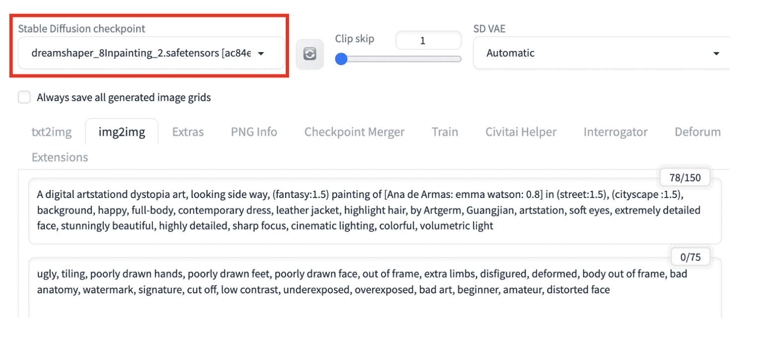This screenshot has width=763, height=341.
Task: Switch to the txt2img tab
Action: [51, 132]
